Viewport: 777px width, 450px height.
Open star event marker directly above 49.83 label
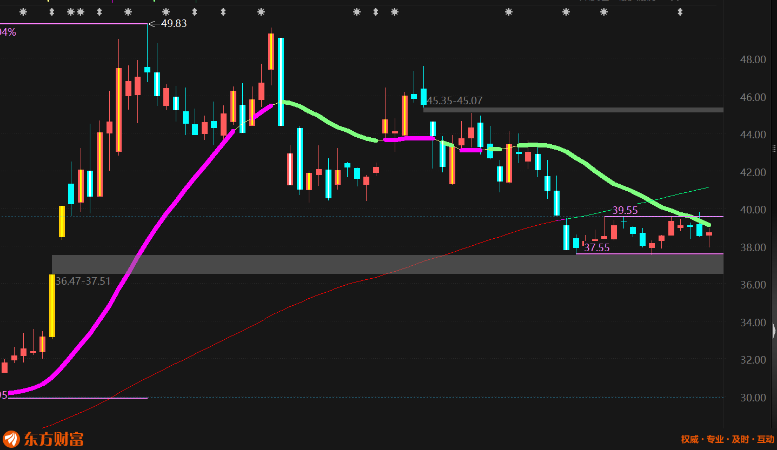click(x=165, y=11)
